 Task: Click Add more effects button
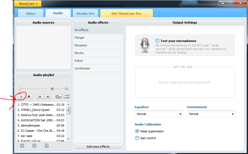pyautogui.click(x=98, y=147)
